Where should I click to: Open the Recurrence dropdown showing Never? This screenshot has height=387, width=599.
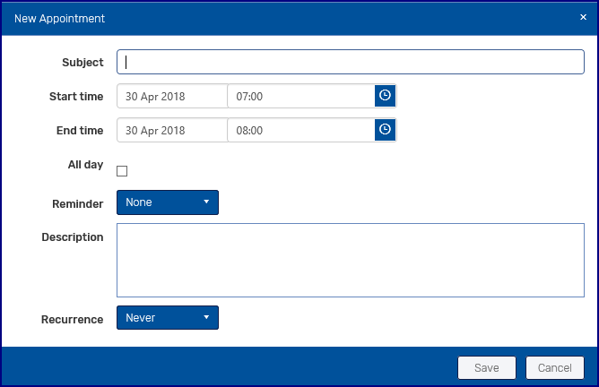click(168, 317)
